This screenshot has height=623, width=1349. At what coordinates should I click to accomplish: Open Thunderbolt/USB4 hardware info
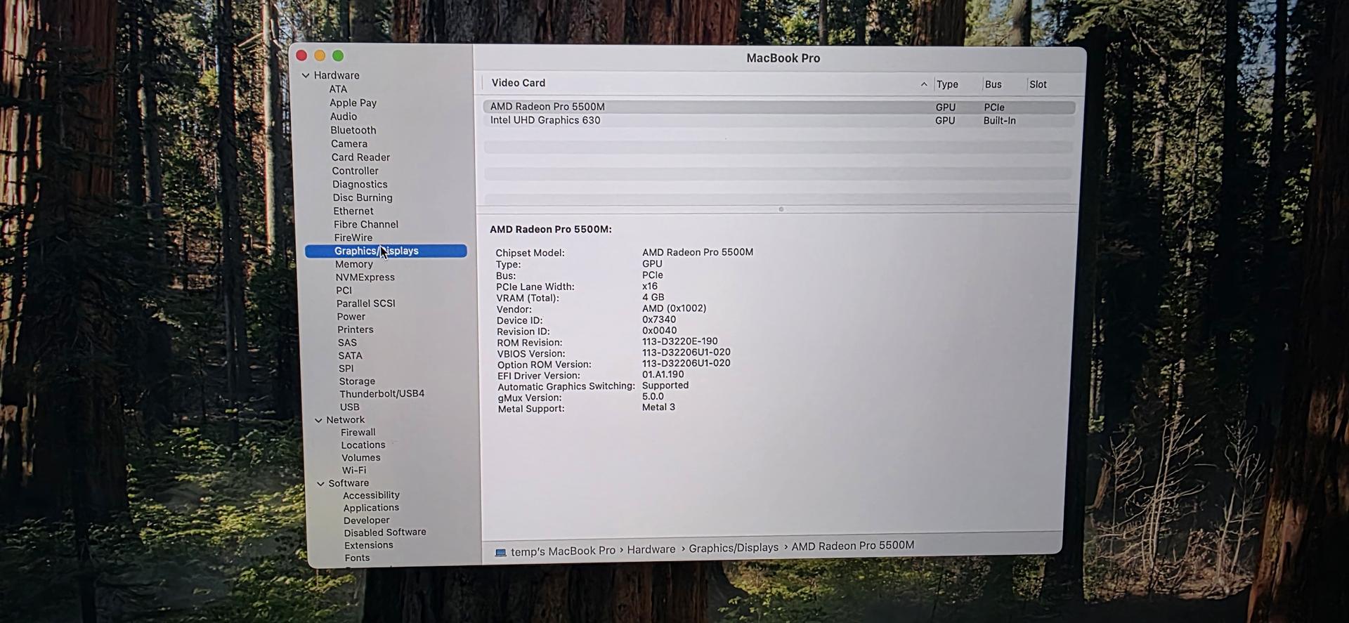[x=382, y=394]
